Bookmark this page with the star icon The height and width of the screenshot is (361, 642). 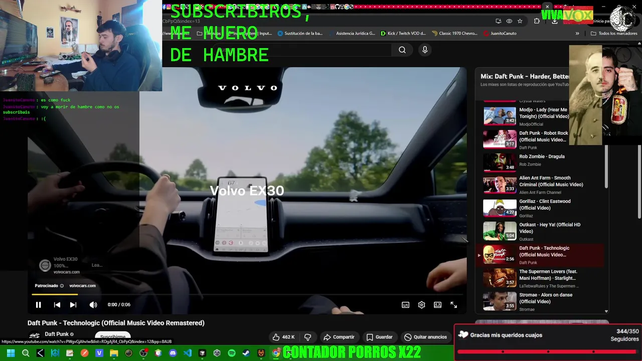tap(520, 21)
